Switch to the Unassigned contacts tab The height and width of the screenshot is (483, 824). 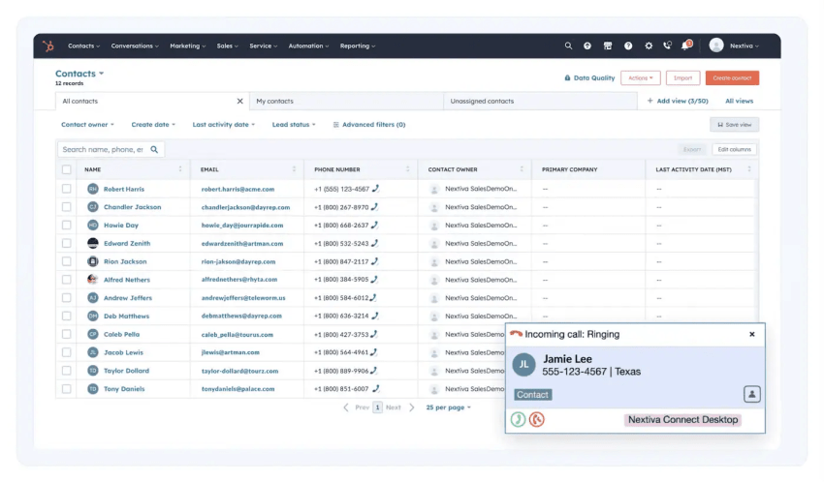tap(540, 102)
